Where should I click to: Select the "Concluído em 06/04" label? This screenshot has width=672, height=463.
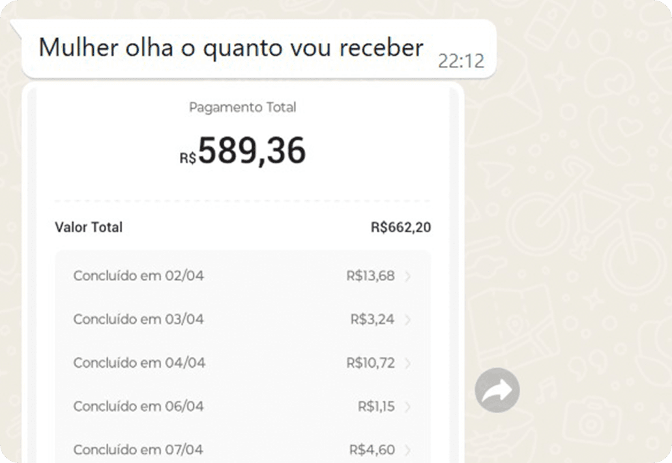click(x=138, y=406)
